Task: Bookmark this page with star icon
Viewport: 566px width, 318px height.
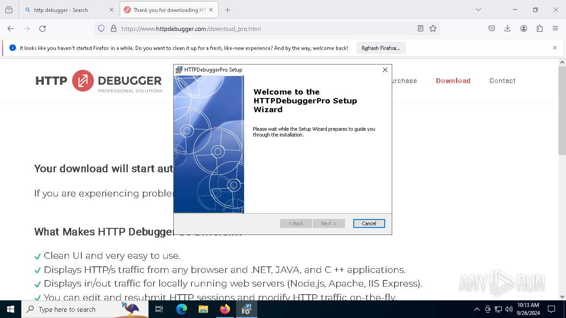Action: point(433,29)
